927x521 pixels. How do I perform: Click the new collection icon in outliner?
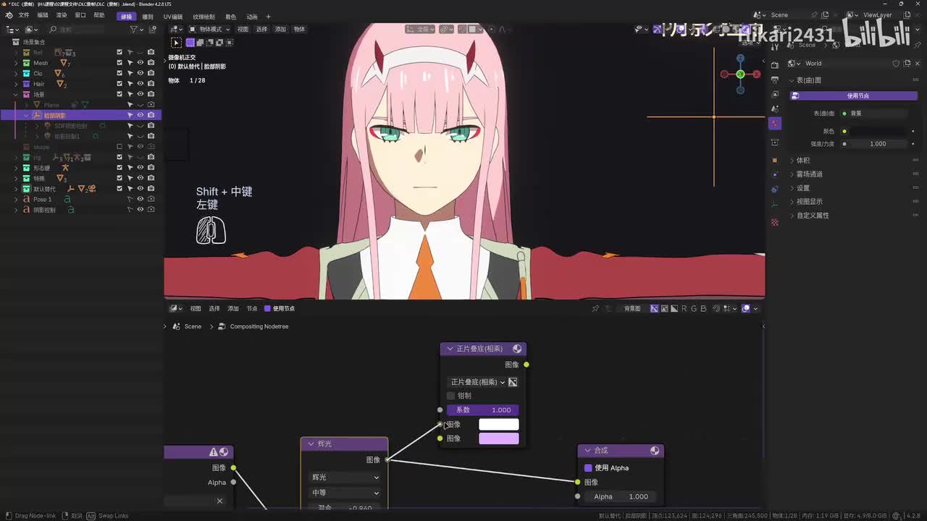click(151, 30)
